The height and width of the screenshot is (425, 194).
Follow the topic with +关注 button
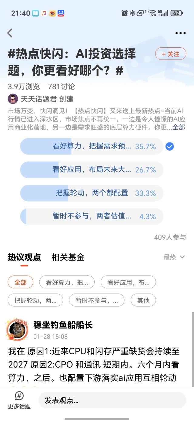pos(171,54)
